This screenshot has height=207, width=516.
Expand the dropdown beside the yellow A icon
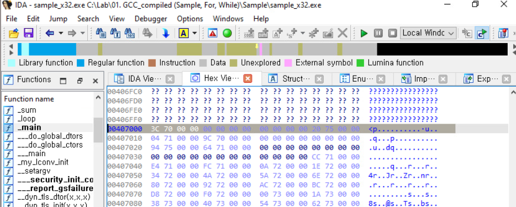tap(194, 33)
